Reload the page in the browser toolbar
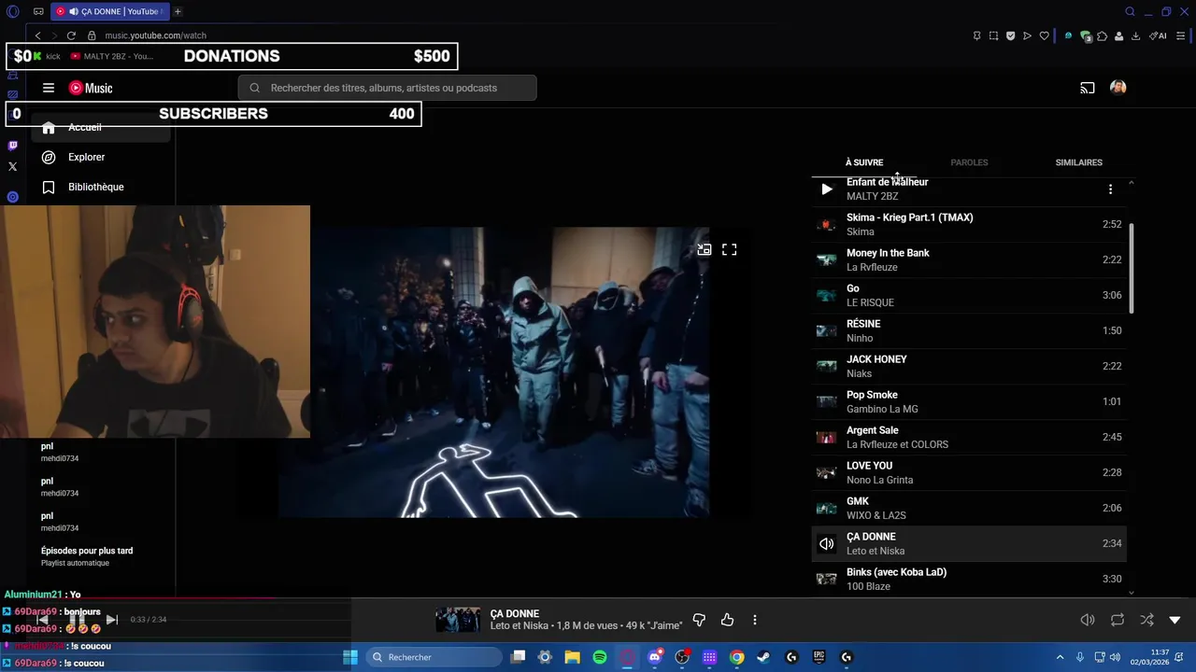Screen dimensions: 1196x672 click(71, 35)
